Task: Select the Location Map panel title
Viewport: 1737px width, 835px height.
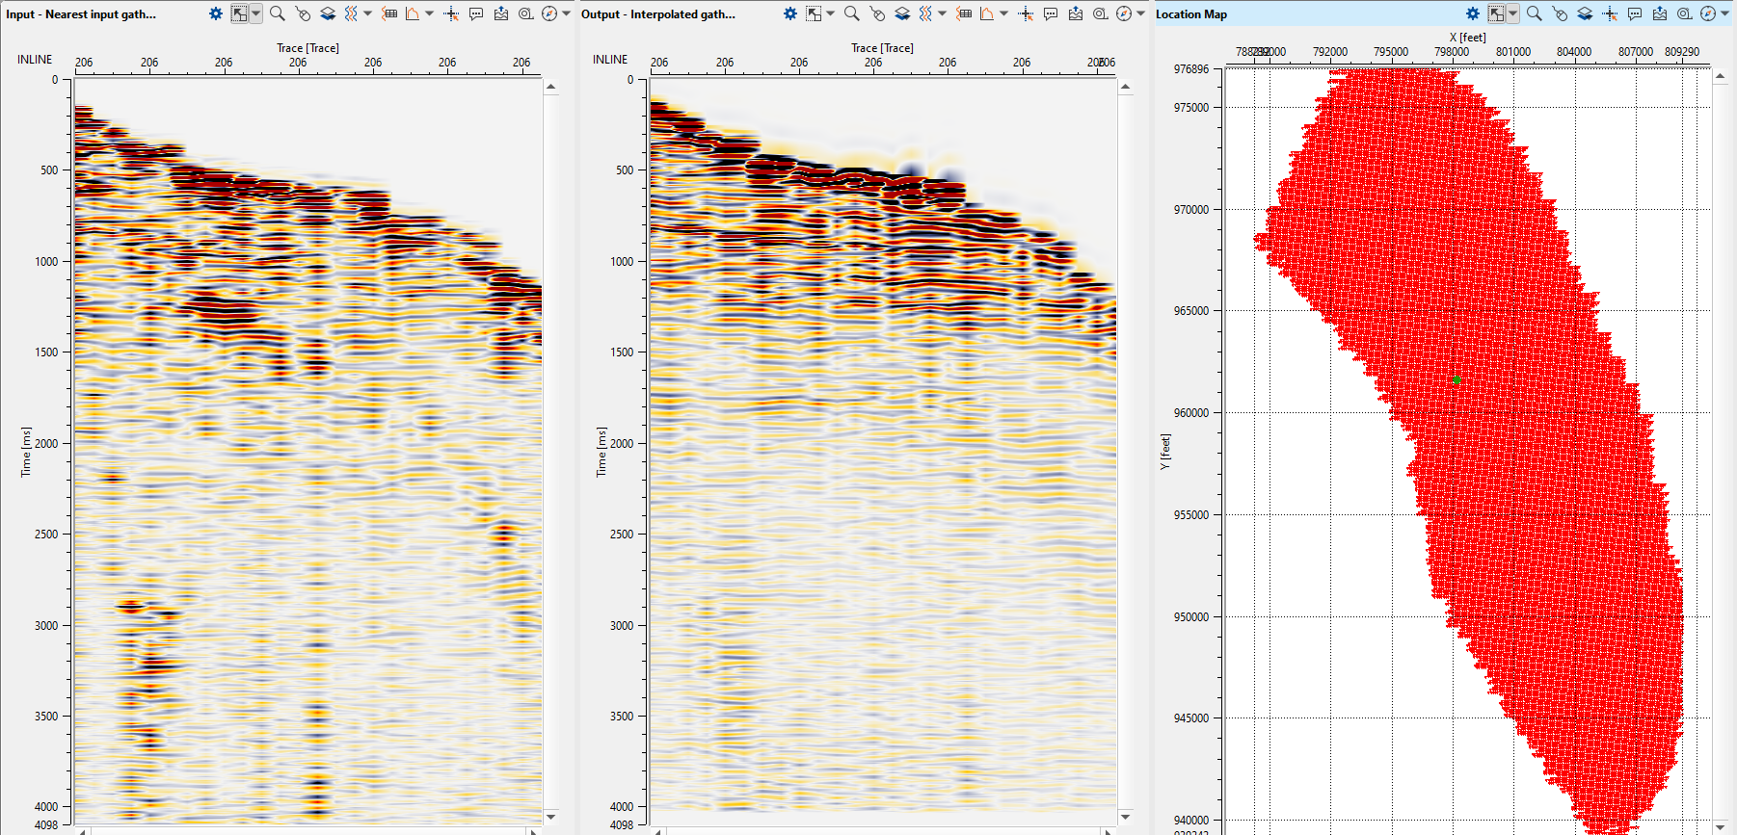Action: [x=1191, y=14]
